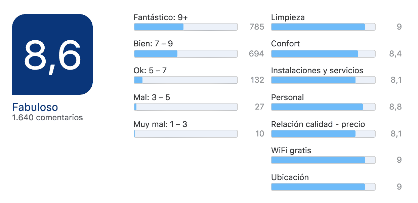Open the 1.640 comentarios link
The width and height of the screenshot is (418, 203).
[x=47, y=118]
